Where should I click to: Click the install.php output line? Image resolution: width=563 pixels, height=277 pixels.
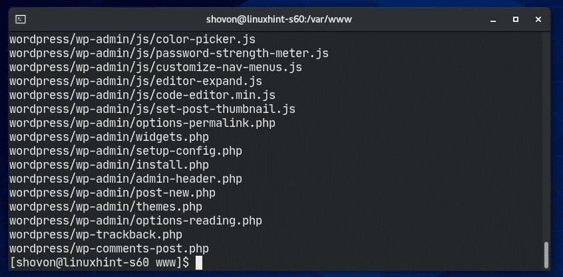tap(109, 165)
